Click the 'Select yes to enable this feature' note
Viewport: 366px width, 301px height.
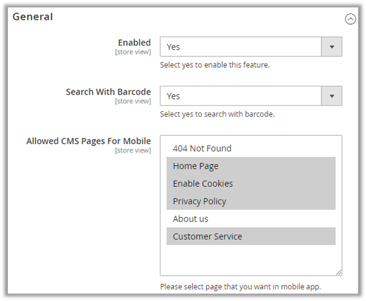(x=215, y=65)
